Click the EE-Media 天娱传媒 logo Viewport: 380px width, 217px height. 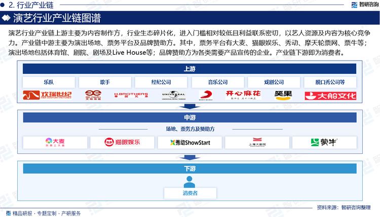pyautogui.click(x=93, y=95)
